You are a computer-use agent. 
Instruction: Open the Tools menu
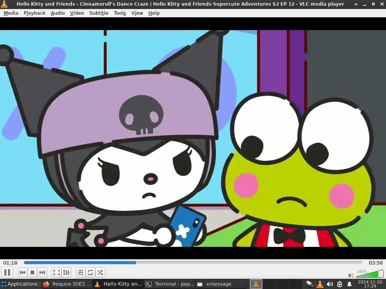(119, 13)
